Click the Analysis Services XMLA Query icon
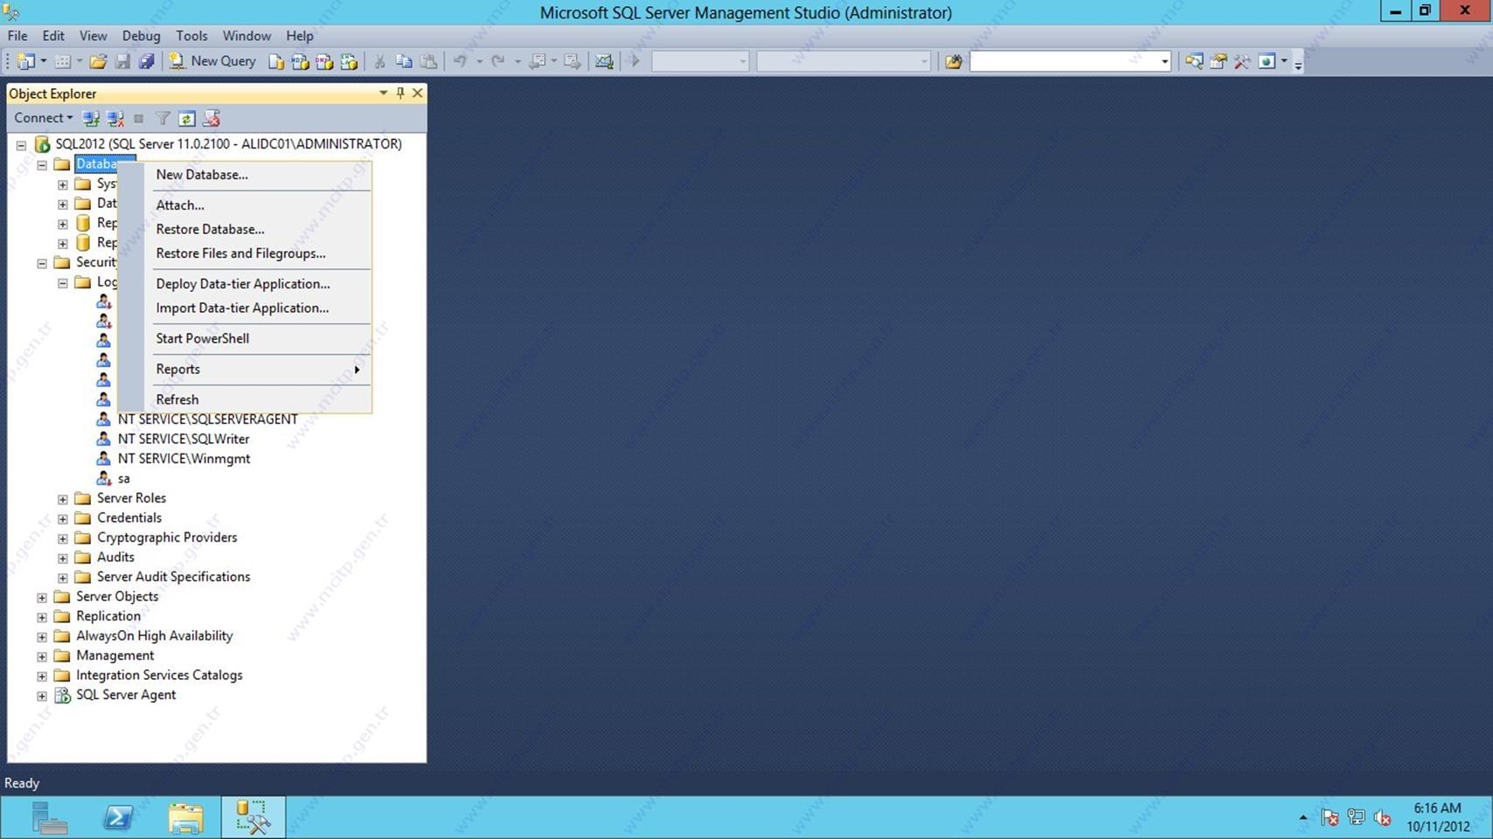The width and height of the screenshot is (1493, 839). click(349, 61)
